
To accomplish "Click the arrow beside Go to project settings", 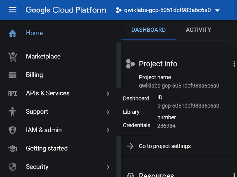I will click(x=130, y=146).
